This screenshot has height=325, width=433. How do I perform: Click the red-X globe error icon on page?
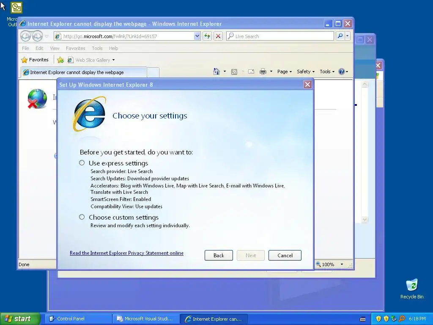tap(37, 99)
